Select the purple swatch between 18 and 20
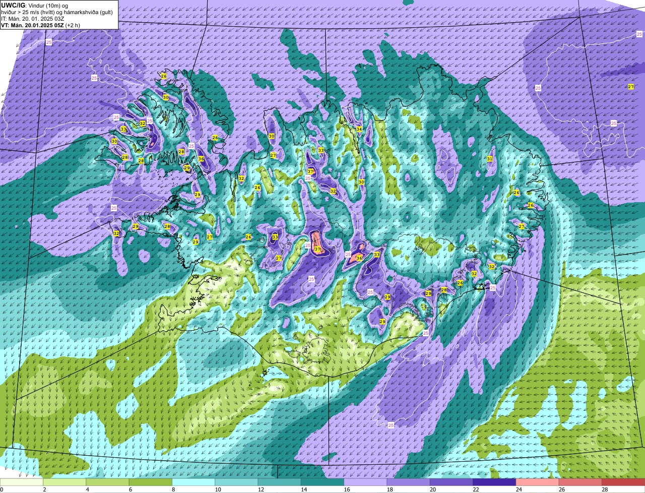The image size is (645, 493). pos(409,482)
